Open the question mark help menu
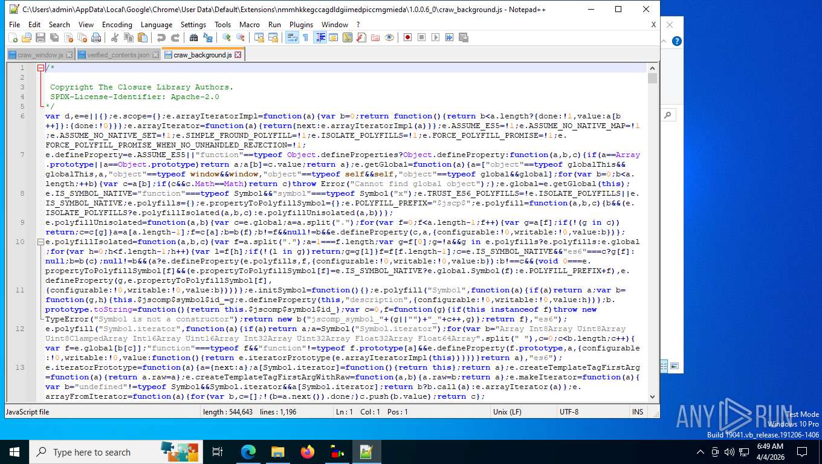This screenshot has width=822, height=464. 358,25
